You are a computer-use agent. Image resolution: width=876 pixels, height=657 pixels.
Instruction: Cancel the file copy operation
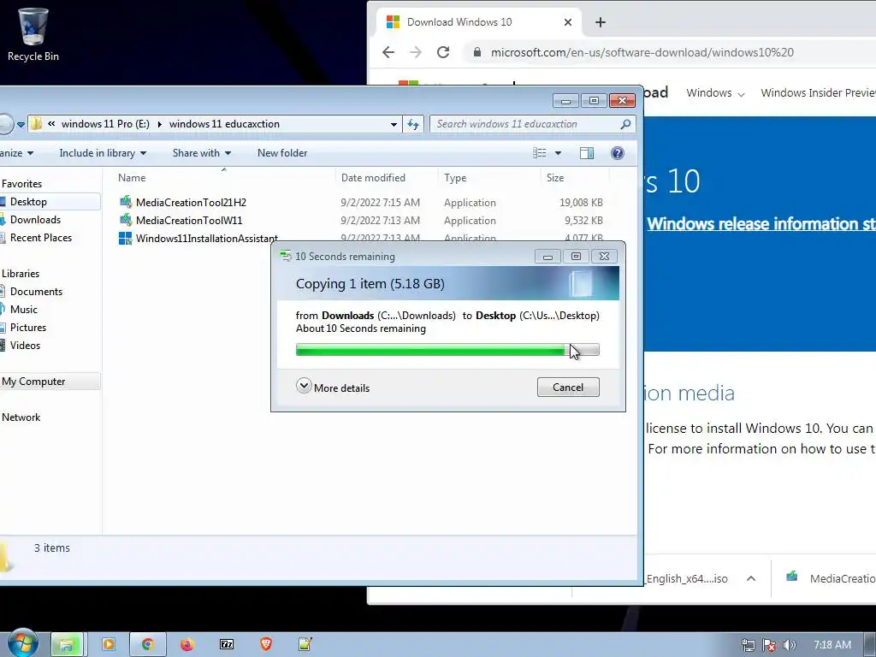click(x=568, y=388)
